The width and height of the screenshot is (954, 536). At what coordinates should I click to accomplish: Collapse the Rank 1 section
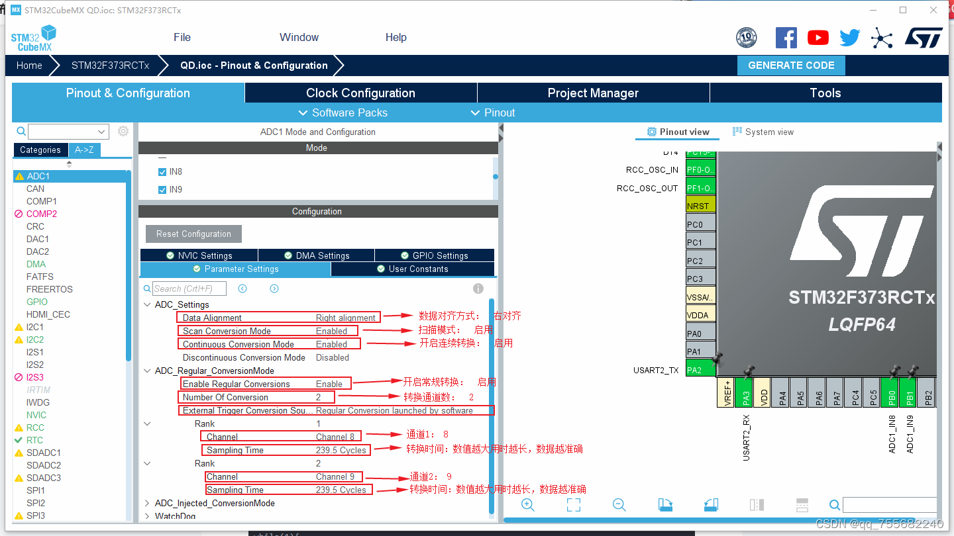147,424
